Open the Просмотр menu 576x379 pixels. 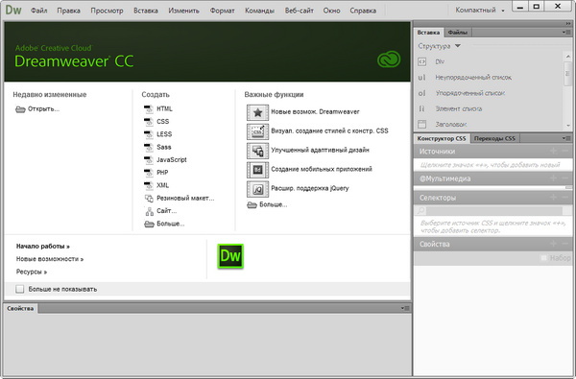coord(107,11)
